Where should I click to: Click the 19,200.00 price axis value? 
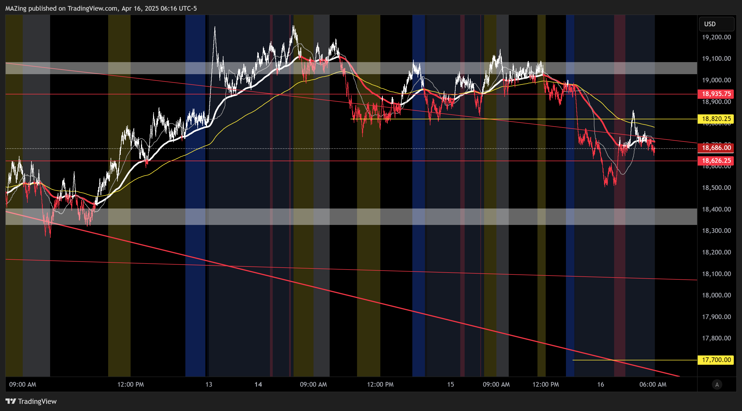716,37
